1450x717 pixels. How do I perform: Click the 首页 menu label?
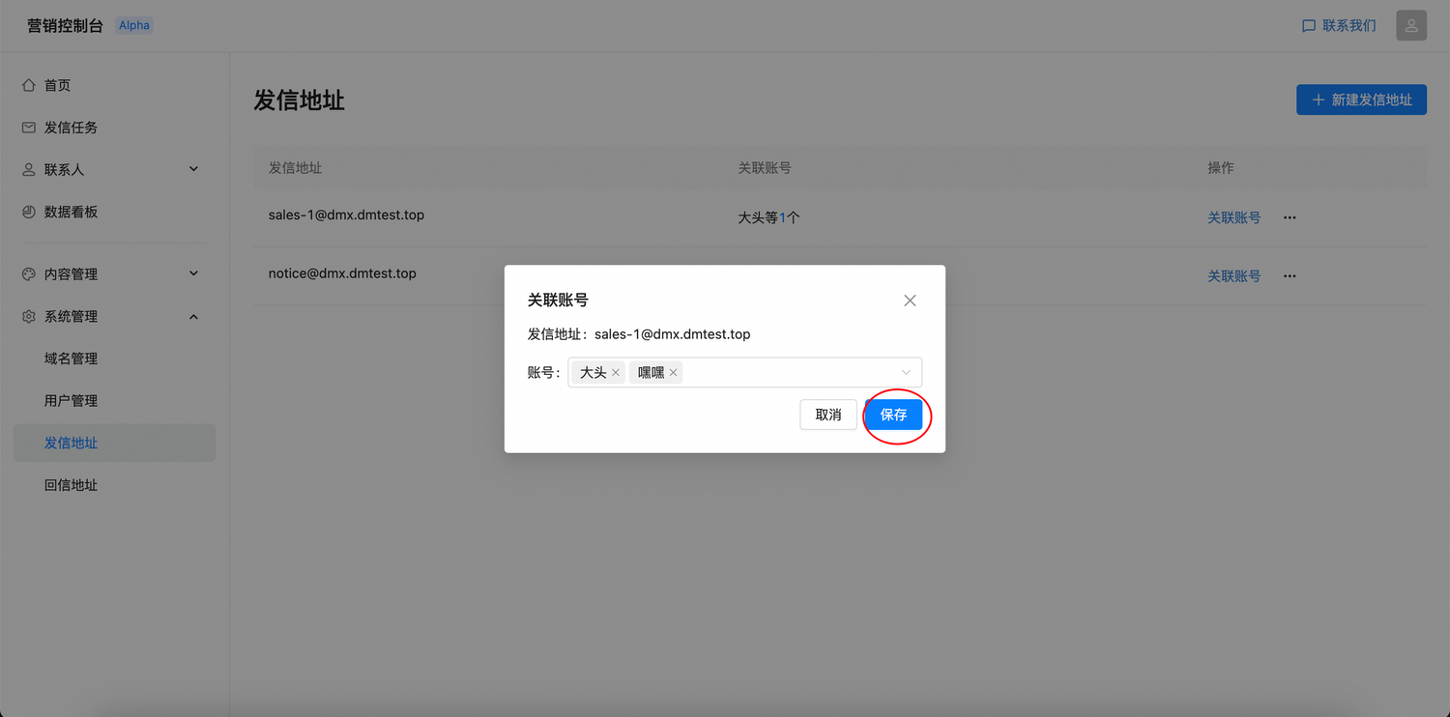(x=58, y=85)
